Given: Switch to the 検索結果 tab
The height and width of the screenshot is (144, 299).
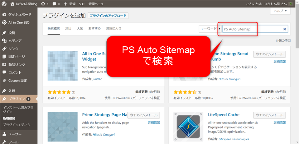Looking at the screenshot, I should click(x=54, y=29).
